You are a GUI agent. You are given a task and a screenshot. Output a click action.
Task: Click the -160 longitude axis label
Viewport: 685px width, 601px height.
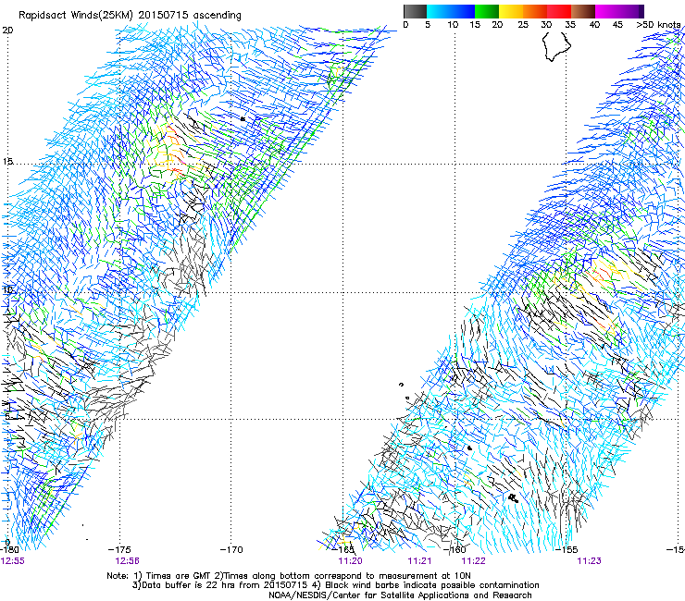point(455,549)
